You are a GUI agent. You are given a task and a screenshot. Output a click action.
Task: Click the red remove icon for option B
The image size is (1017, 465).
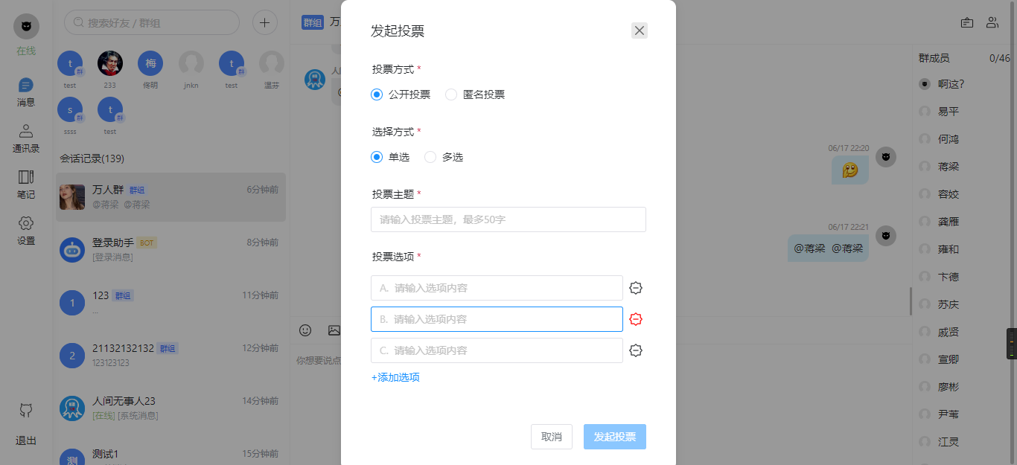click(636, 319)
